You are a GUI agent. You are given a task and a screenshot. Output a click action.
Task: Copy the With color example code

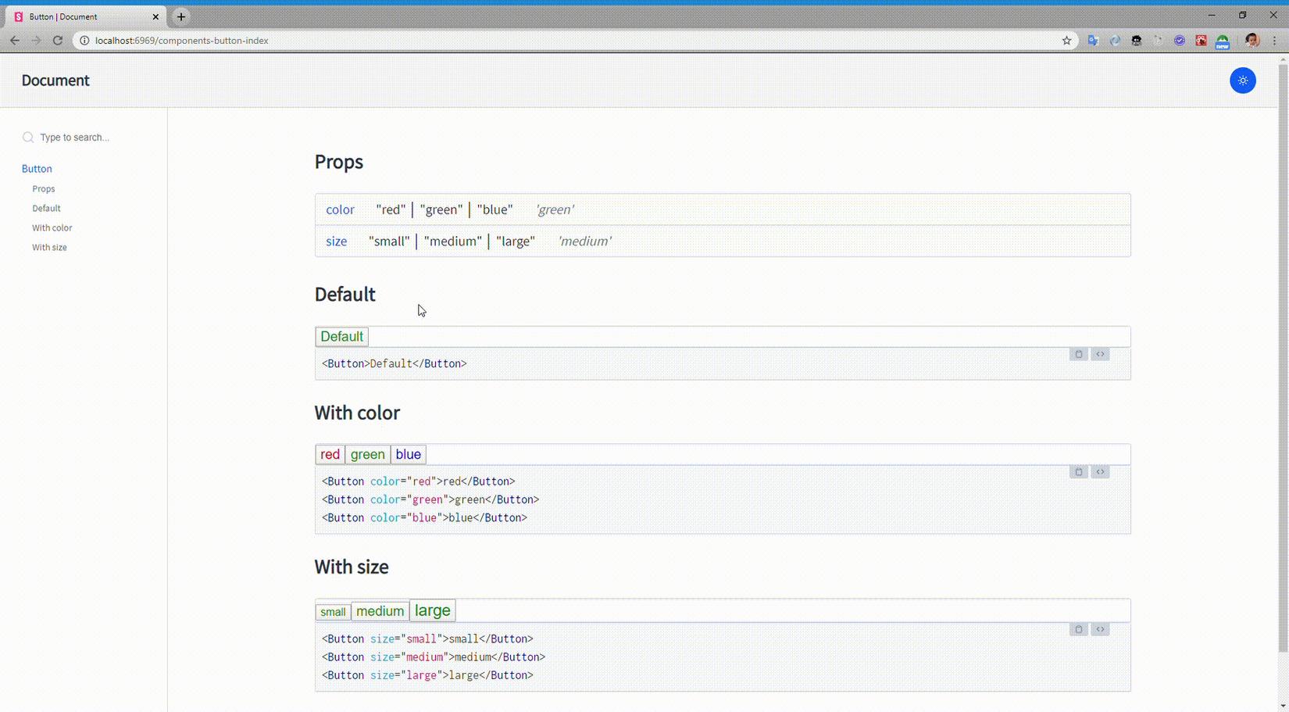click(x=1078, y=472)
